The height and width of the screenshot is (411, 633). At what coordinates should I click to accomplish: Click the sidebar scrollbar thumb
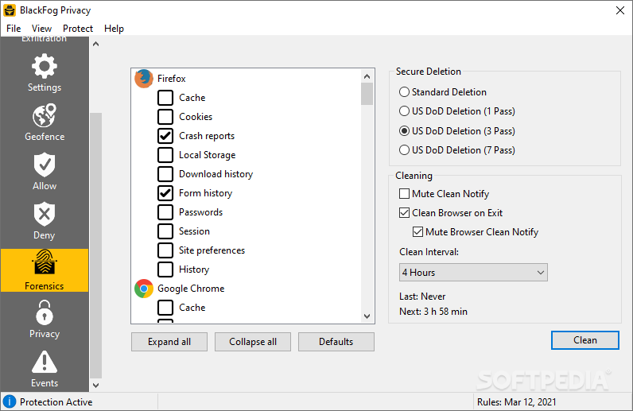click(95, 246)
